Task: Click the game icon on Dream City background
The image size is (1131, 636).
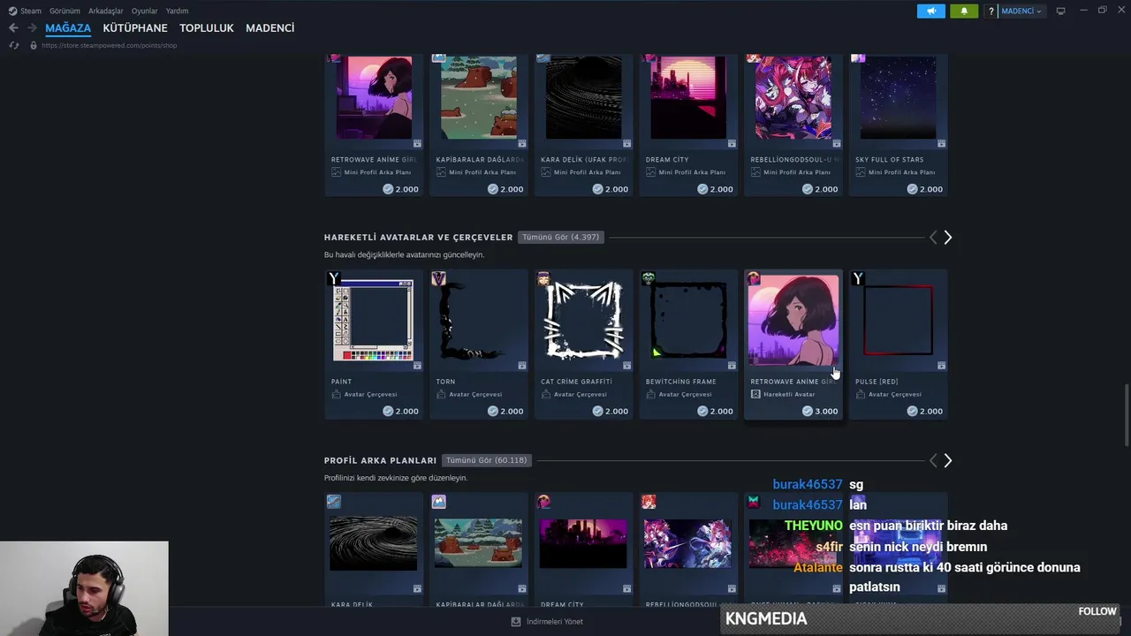Action: 543,502
